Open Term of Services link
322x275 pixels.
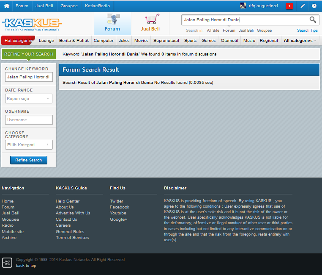click(x=72, y=238)
